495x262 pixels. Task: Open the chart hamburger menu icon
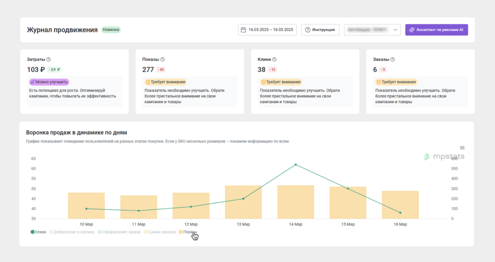(462, 148)
